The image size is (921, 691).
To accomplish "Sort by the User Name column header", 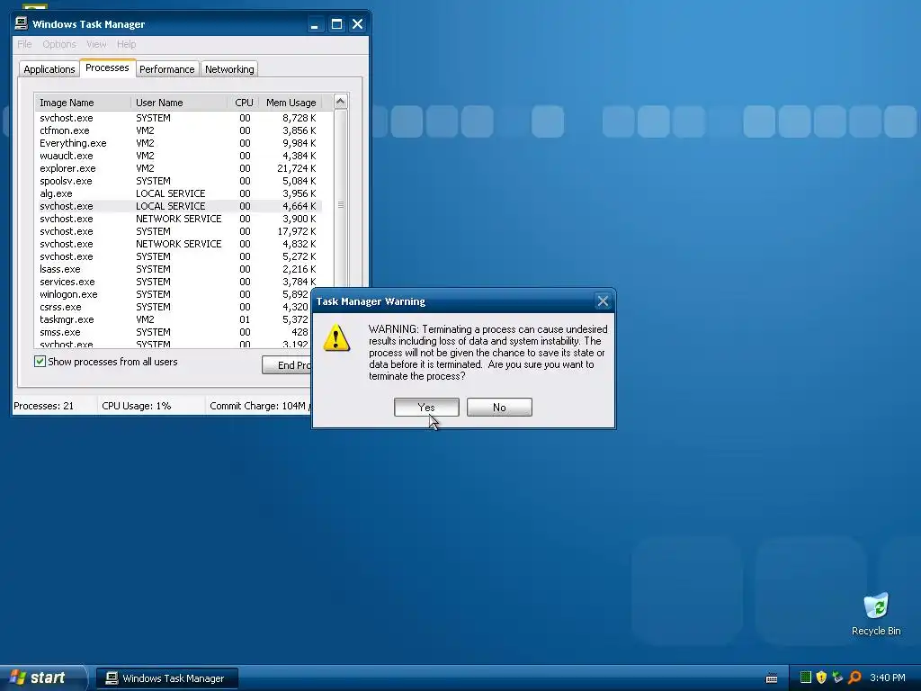I will pos(179,103).
